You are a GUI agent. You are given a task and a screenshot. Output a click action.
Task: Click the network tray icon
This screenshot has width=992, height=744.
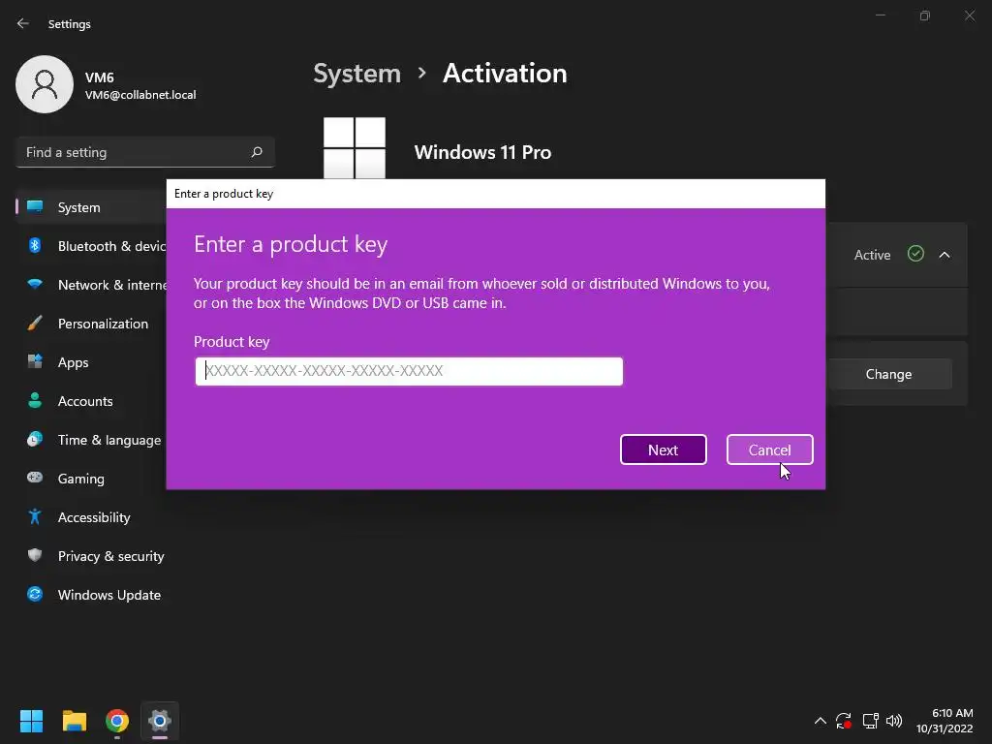871,721
